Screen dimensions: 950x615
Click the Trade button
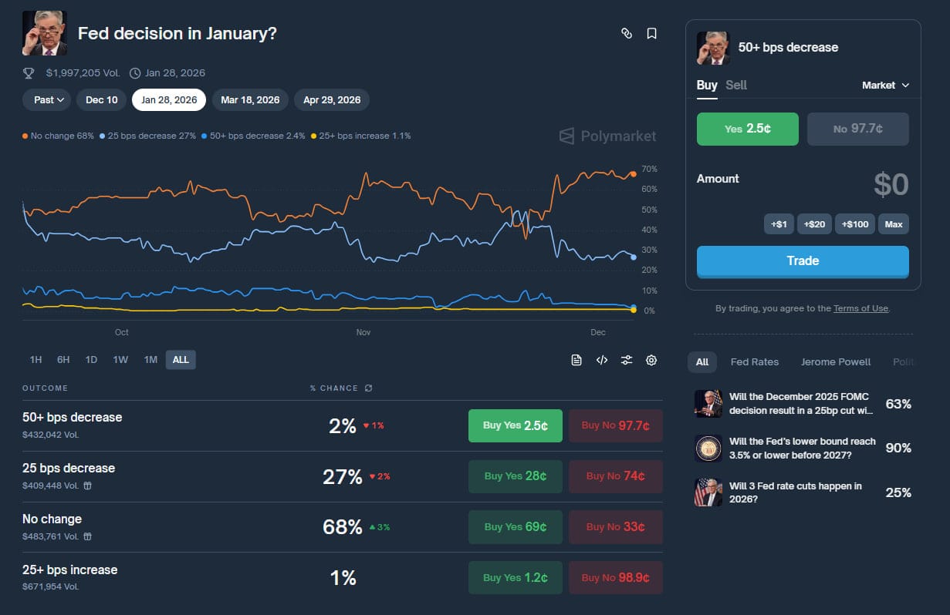[x=802, y=260]
